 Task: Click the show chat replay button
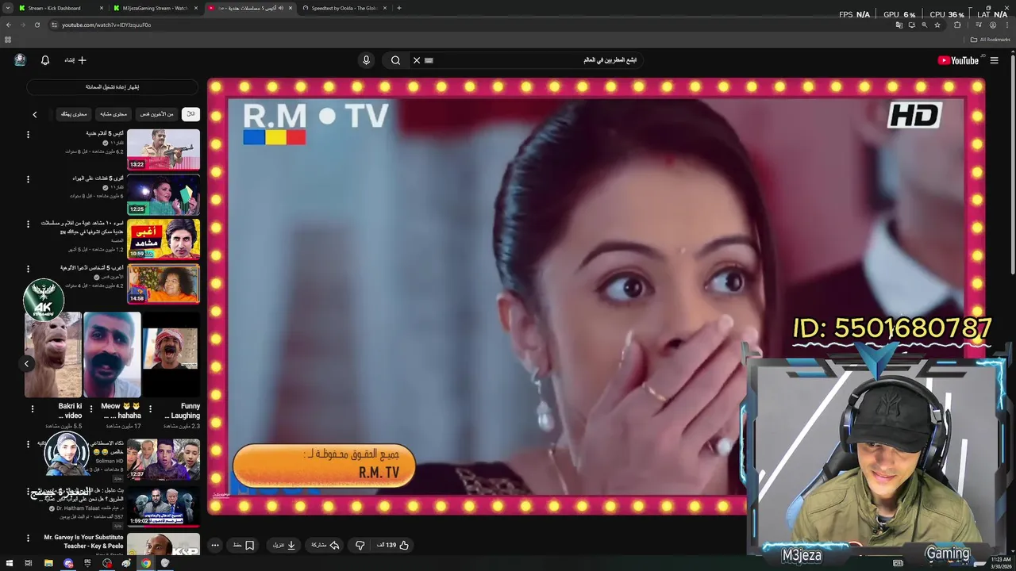point(112,87)
